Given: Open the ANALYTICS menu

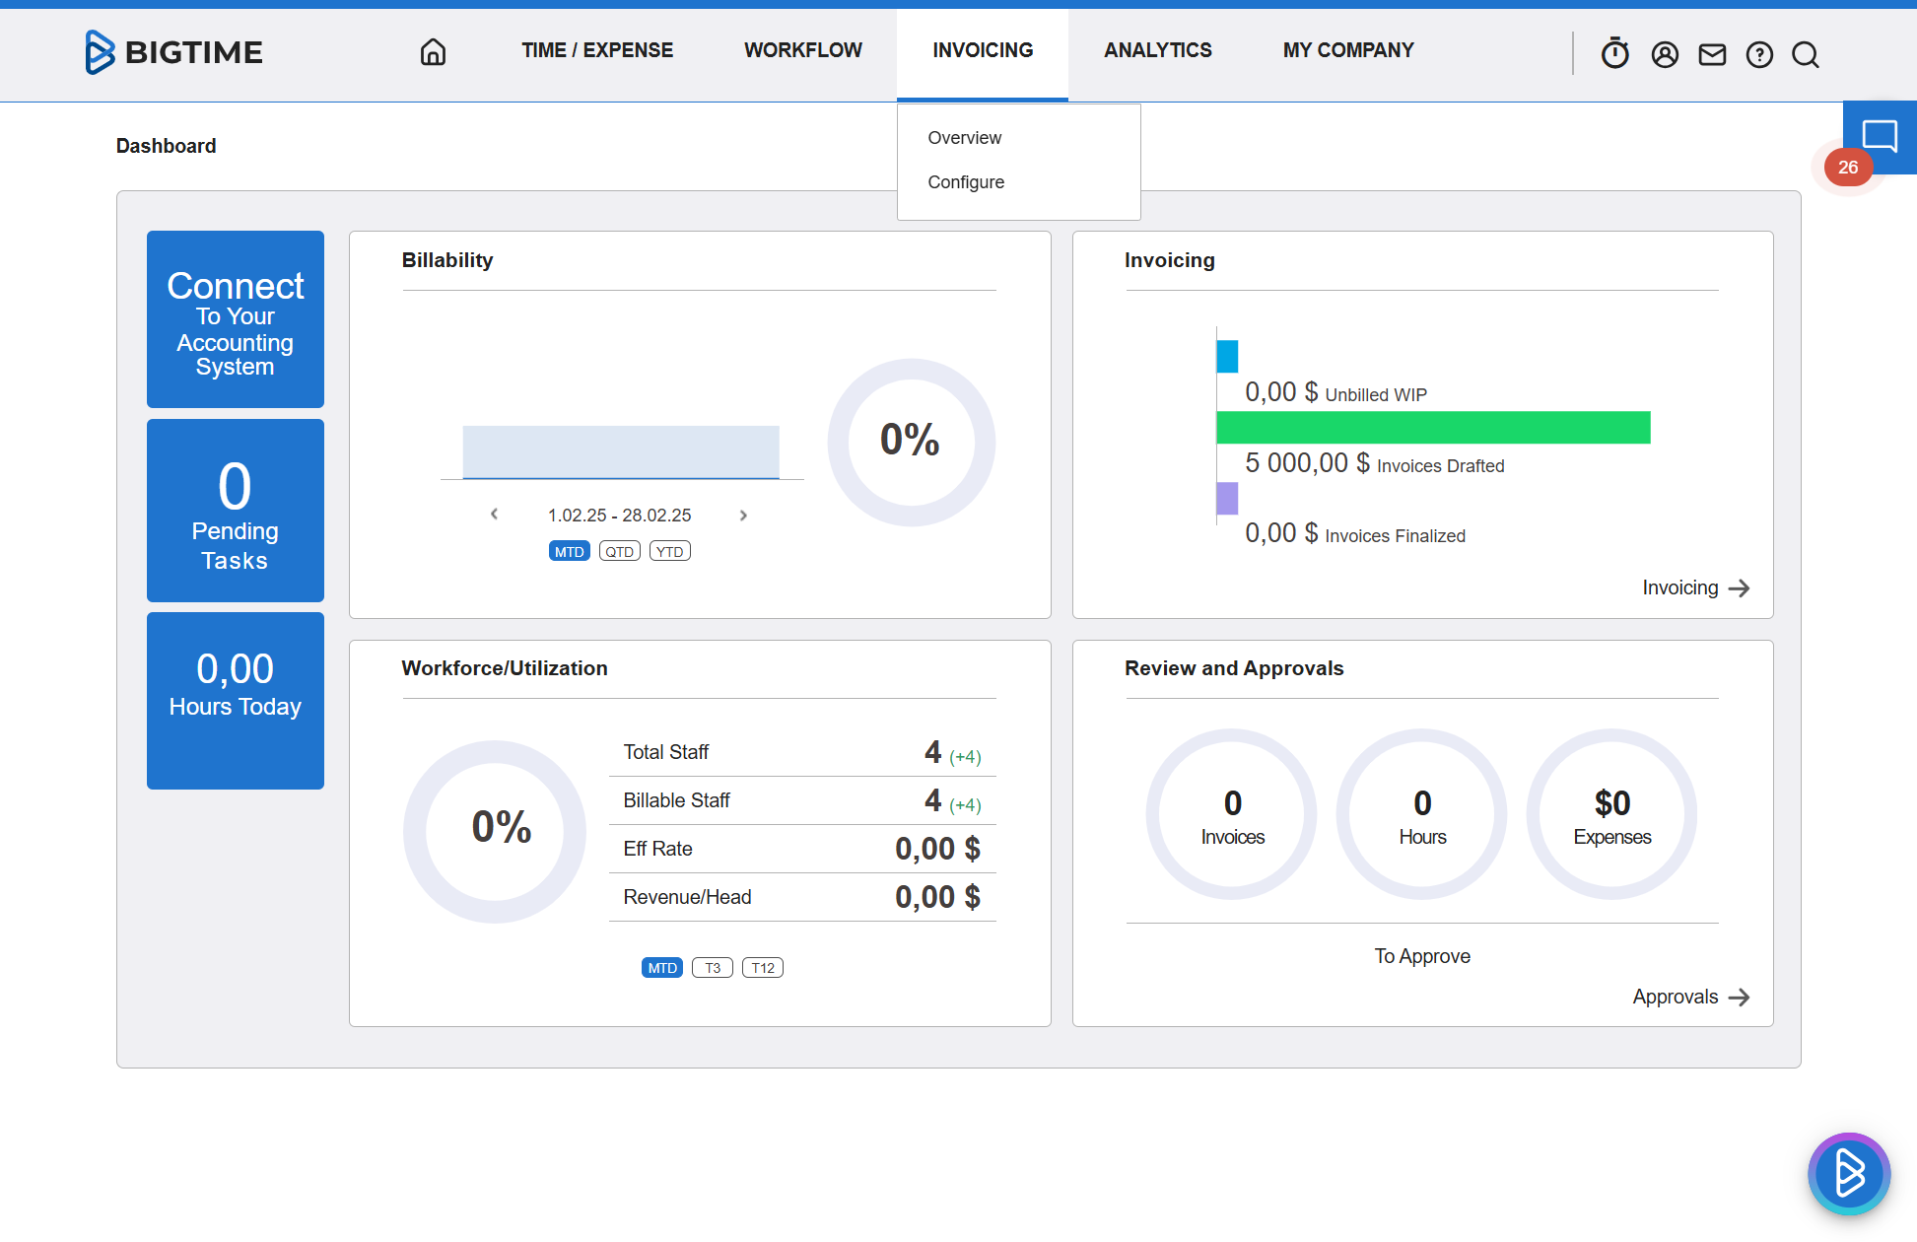Looking at the screenshot, I should click(1158, 50).
